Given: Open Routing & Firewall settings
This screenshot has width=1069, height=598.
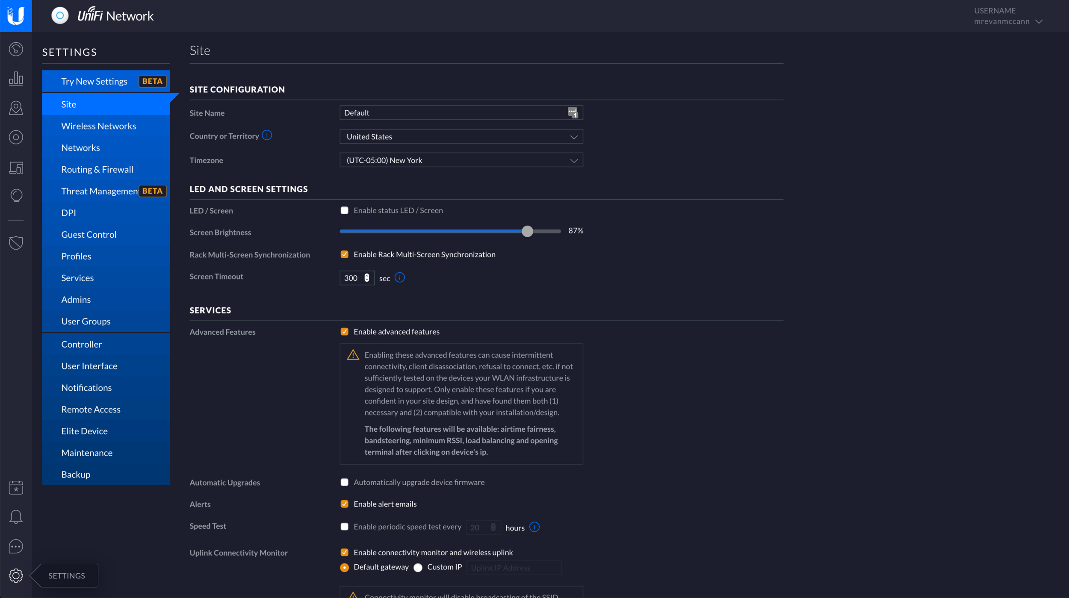Looking at the screenshot, I should [x=97, y=169].
